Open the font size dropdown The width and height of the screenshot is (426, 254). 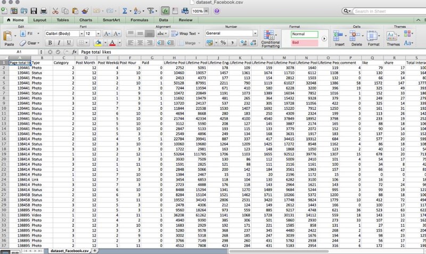pyautogui.click(x=99, y=33)
